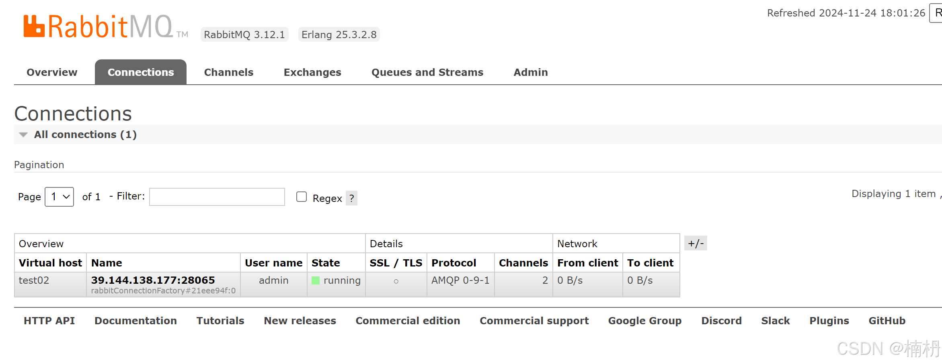Switch to the Overview tab
This screenshot has width=942, height=364.
point(51,72)
